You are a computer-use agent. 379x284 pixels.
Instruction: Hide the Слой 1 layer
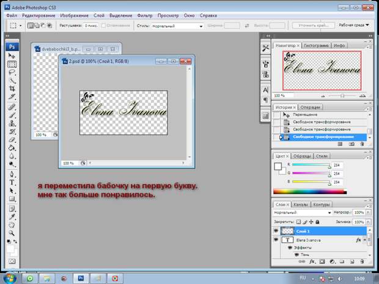276,231
